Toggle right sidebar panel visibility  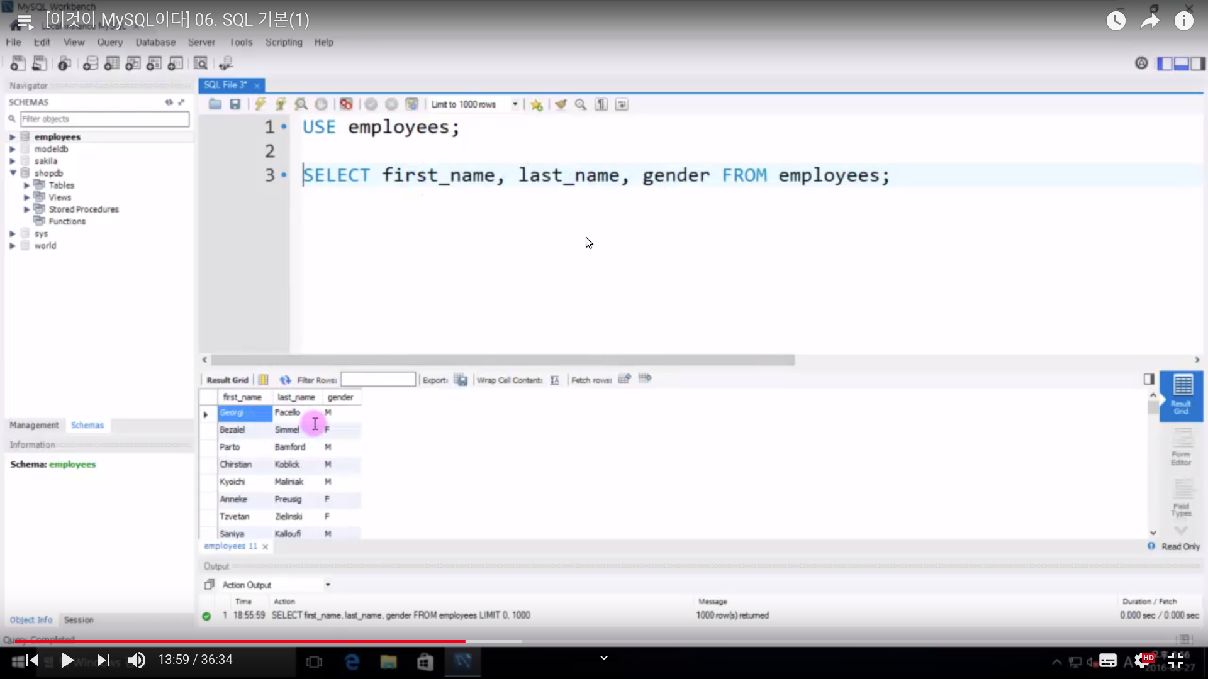click(x=1198, y=63)
